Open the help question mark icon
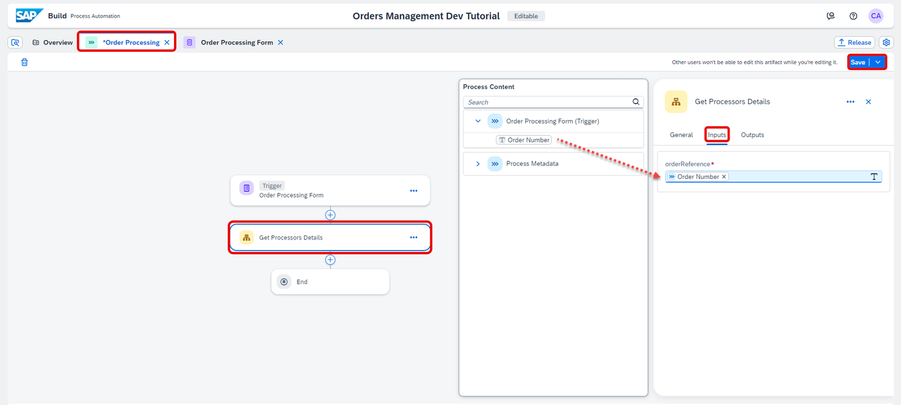Image resolution: width=901 pixels, height=405 pixels. click(853, 16)
